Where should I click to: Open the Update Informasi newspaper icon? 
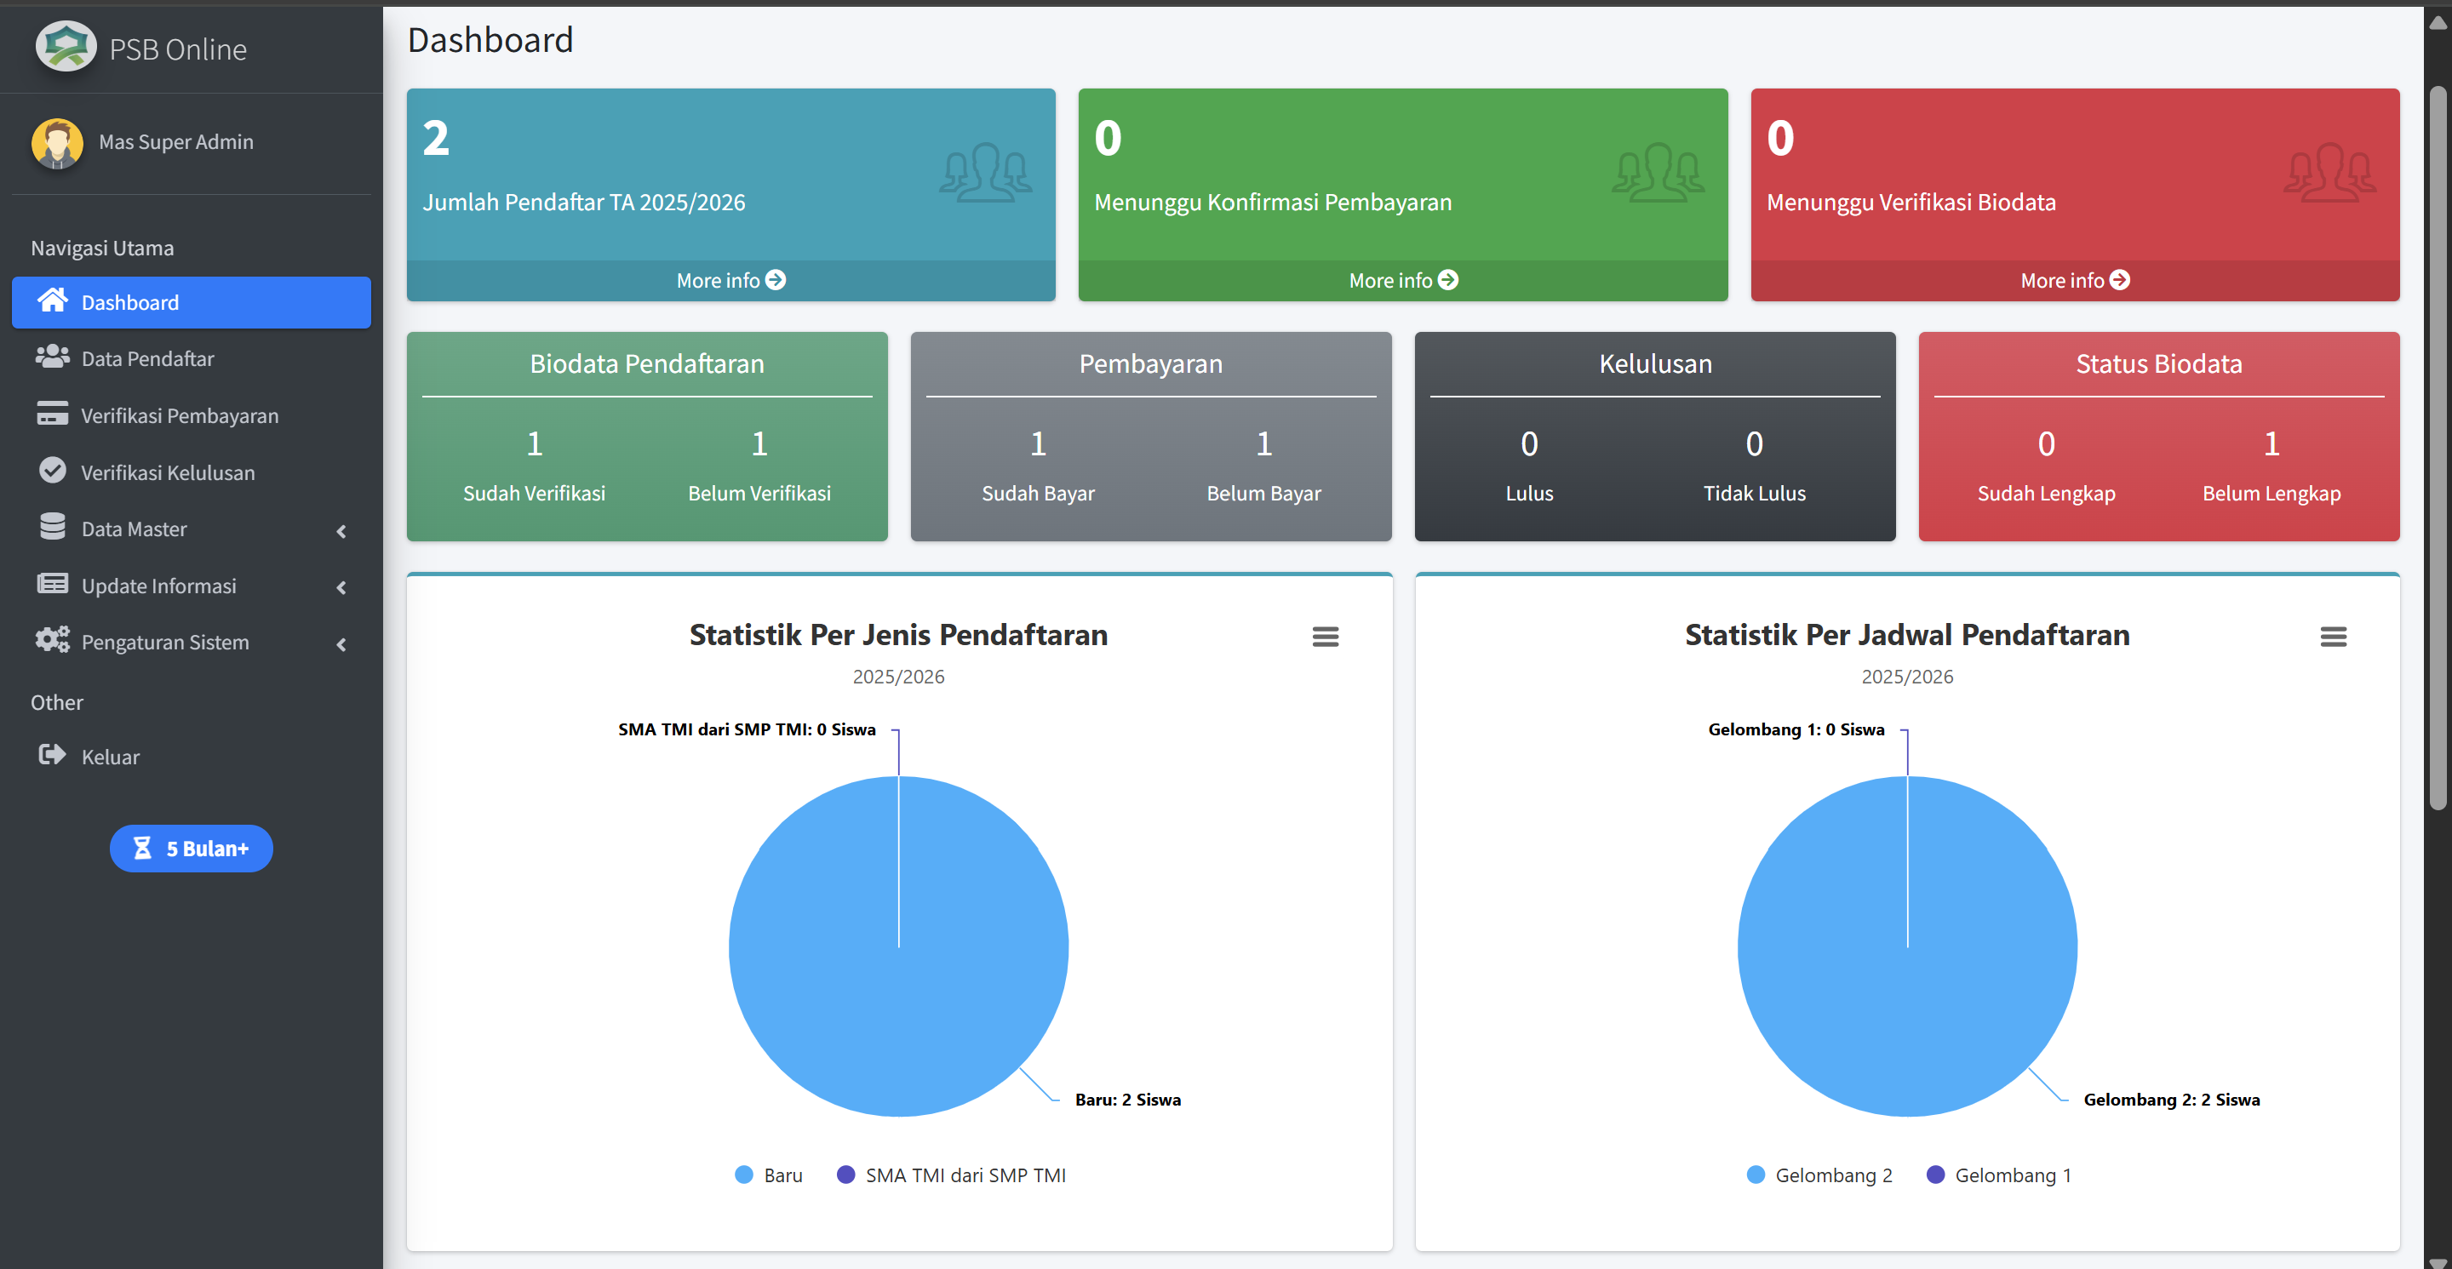pyautogui.click(x=52, y=584)
